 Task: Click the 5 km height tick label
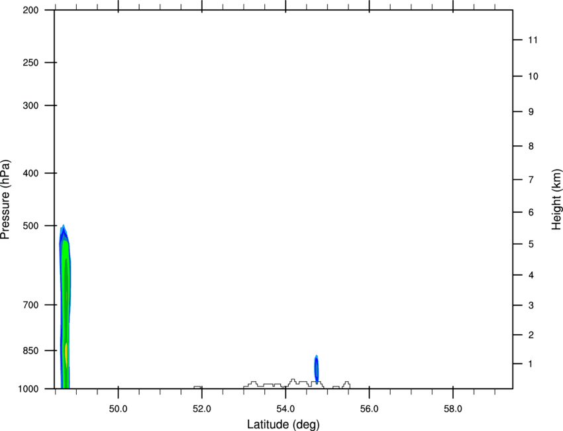tap(531, 244)
